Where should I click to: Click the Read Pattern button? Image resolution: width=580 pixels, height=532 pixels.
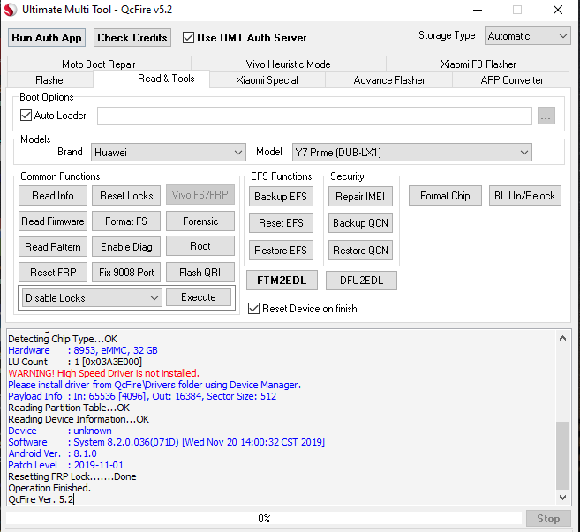point(53,247)
